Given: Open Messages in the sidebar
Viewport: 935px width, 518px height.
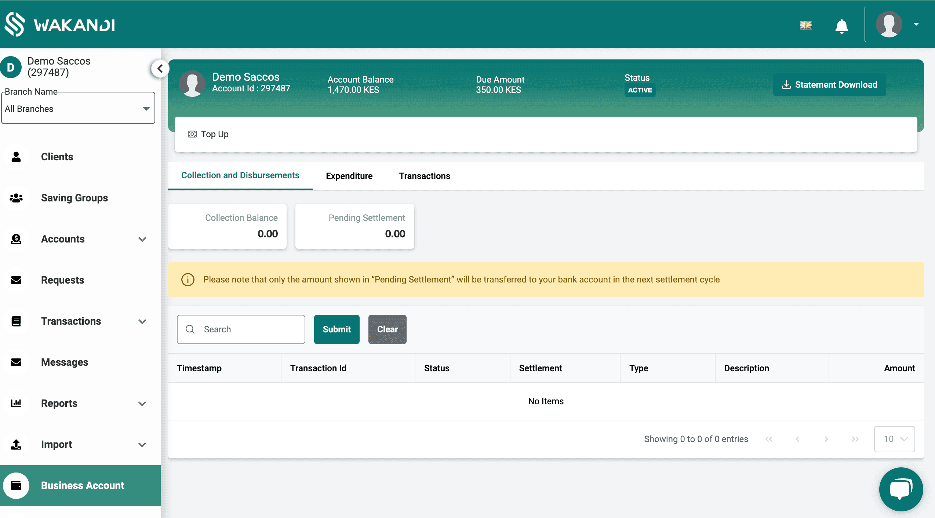Looking at the screenshot, I should click(65, 362).
